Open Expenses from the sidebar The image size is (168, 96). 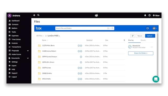pyautogui.click(x=13, y=36)
